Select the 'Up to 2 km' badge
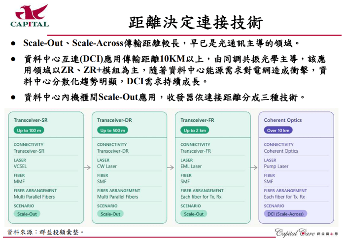This screenshot has width=344, height=238. pyautogui.click(x=195, y=130)
